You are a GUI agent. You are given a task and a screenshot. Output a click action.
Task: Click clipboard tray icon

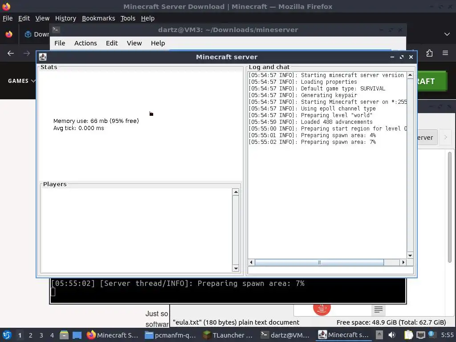point(408,335)
